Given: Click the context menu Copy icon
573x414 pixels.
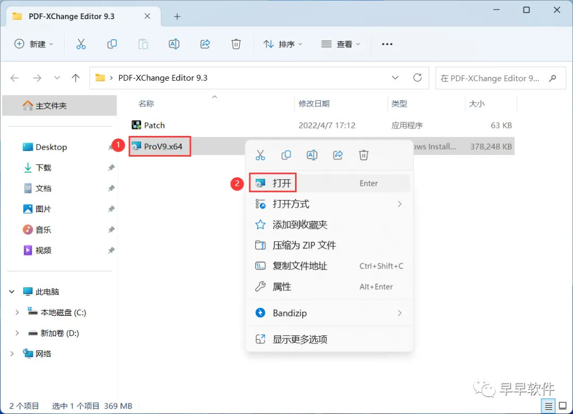Looking at the screenshot, I should coord(286,155).
